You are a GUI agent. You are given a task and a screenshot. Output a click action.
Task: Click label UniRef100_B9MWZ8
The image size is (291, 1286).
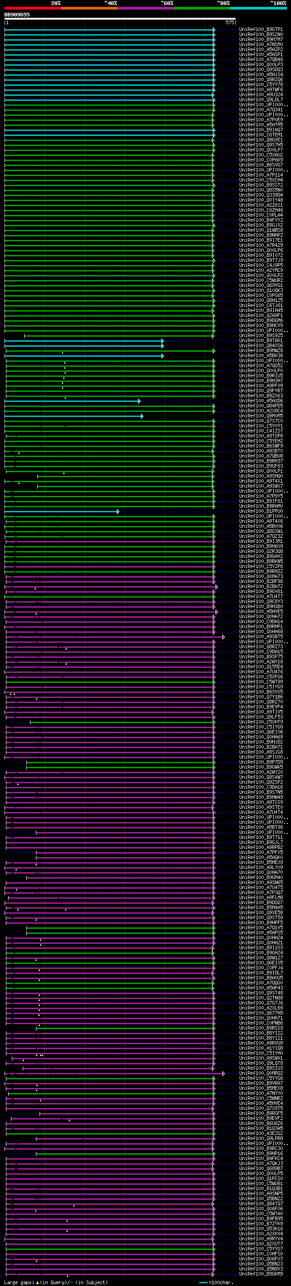[x=261, y=350]
